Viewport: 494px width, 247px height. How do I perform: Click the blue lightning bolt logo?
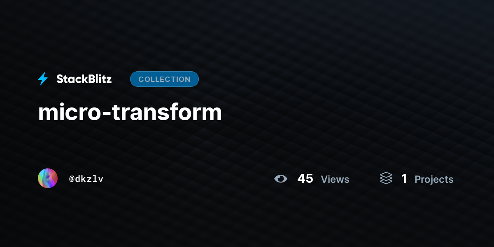[x=43, y=79]
